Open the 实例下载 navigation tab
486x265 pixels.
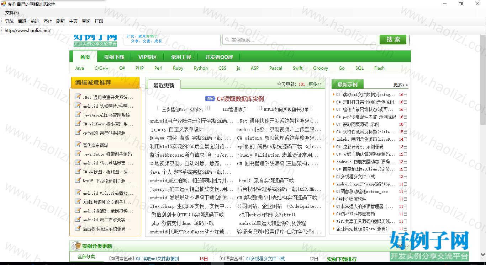[114, 57]
